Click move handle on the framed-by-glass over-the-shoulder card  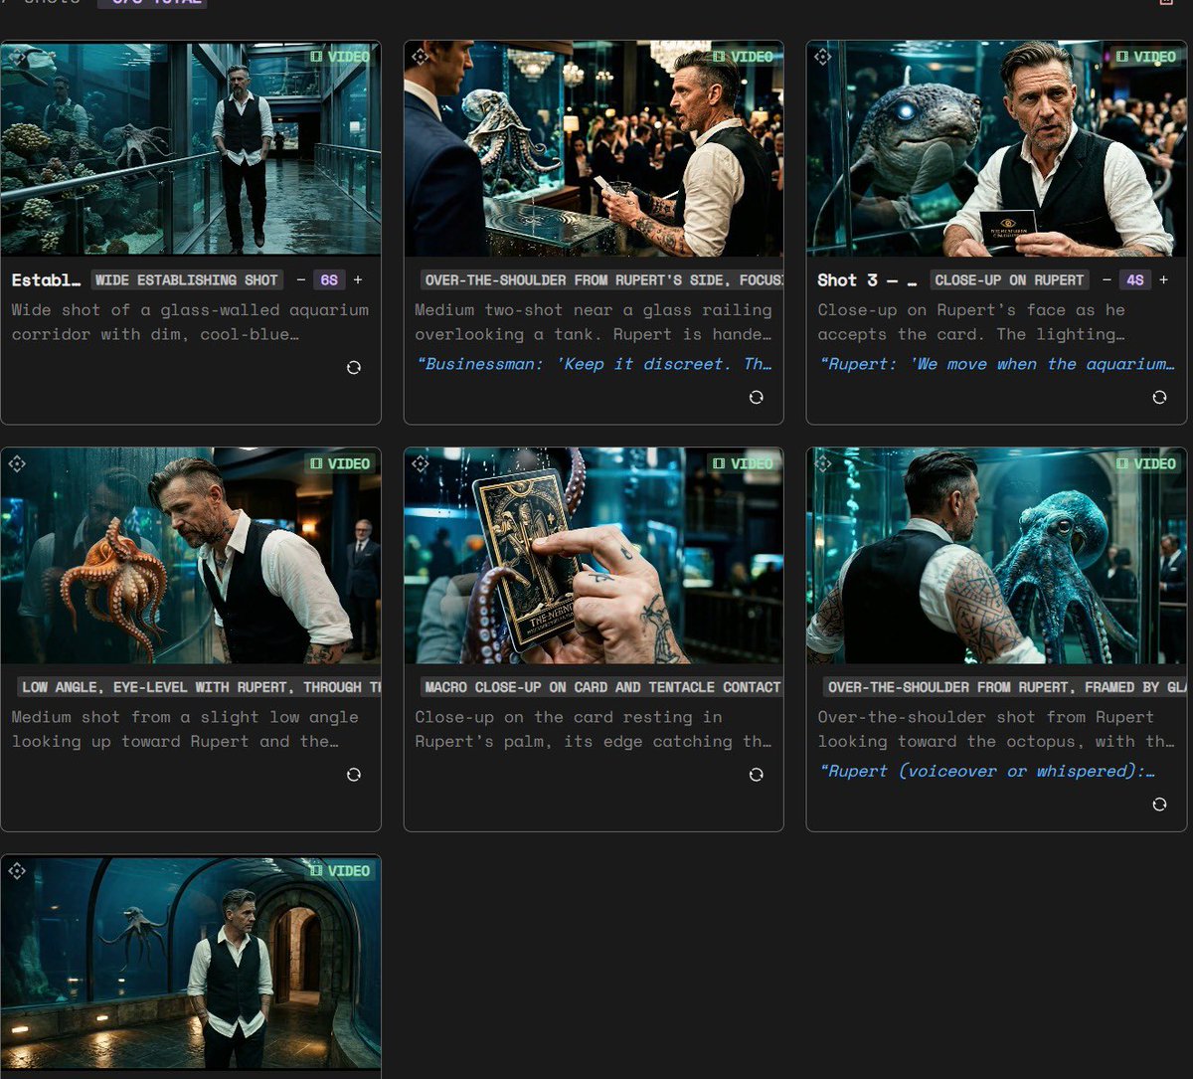coord(822,463)
